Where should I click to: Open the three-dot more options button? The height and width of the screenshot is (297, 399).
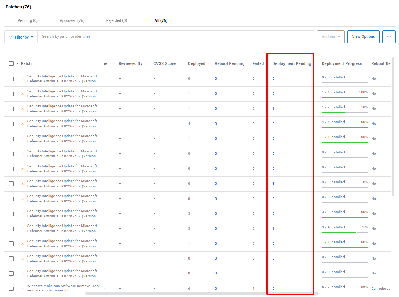pyautogui.click(x=389, y=37)
